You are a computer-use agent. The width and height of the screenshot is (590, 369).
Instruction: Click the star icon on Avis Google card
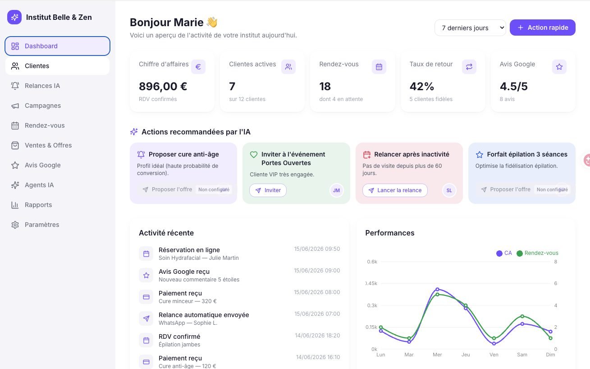pos(559,67)
